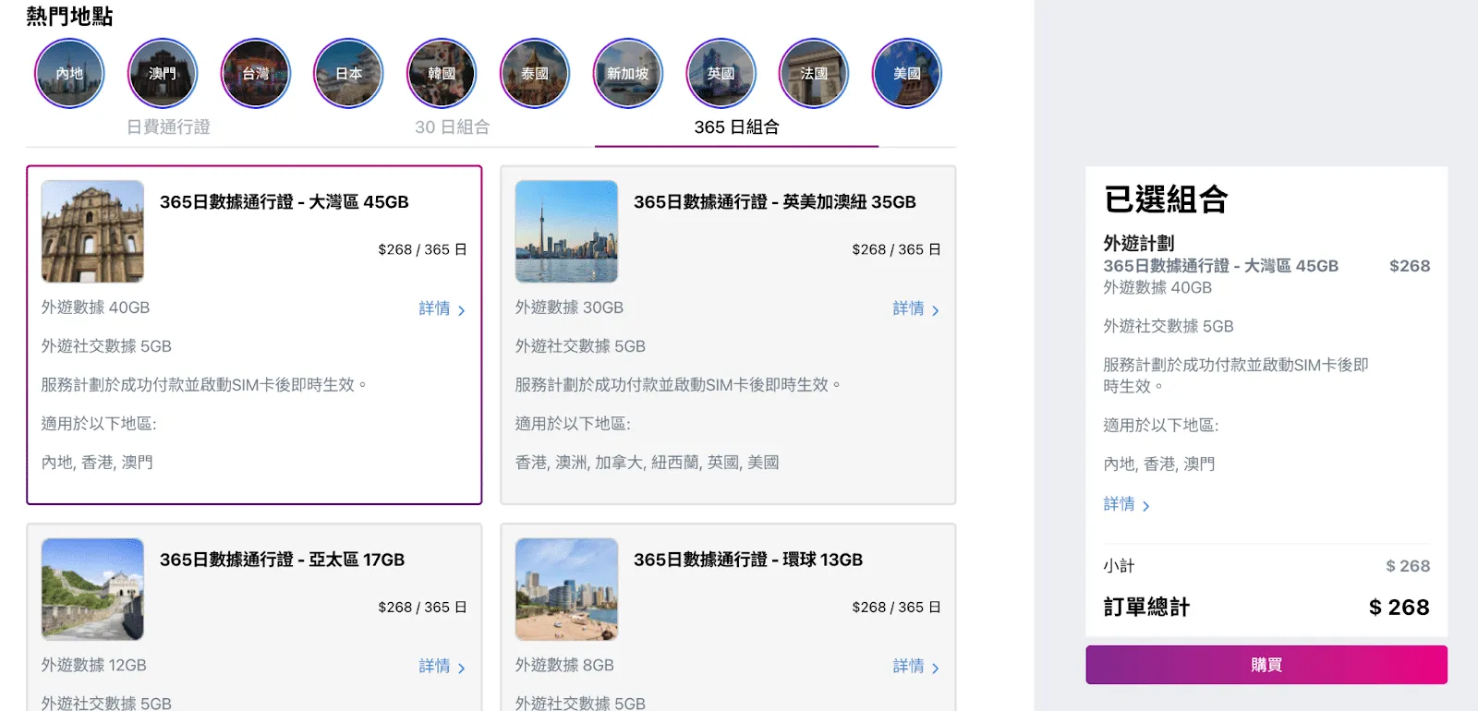Image resolution: width=1478 pixels, height=711 pixels.
Task: Select the 內地 destination circle
Action: click(x=69, y=73)
